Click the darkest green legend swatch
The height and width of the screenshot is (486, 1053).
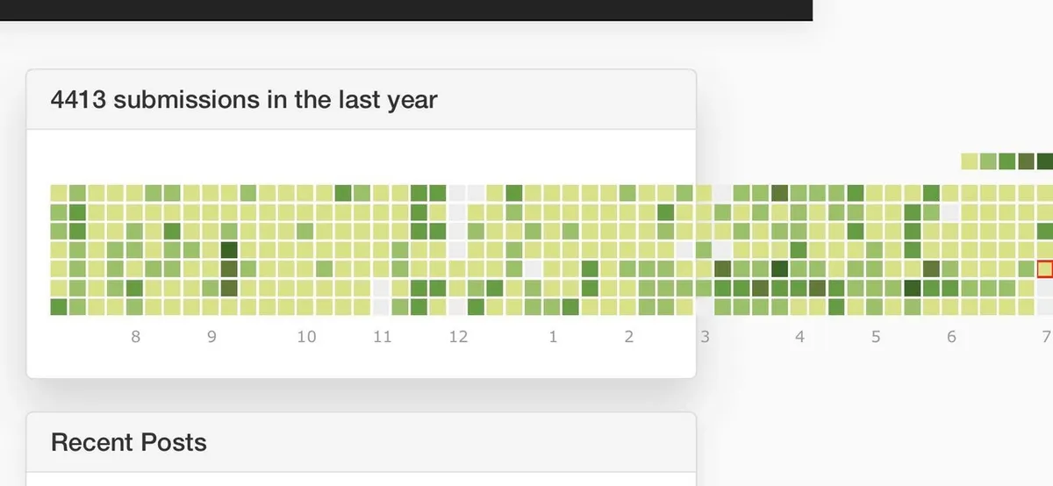tap(1044, 161)
